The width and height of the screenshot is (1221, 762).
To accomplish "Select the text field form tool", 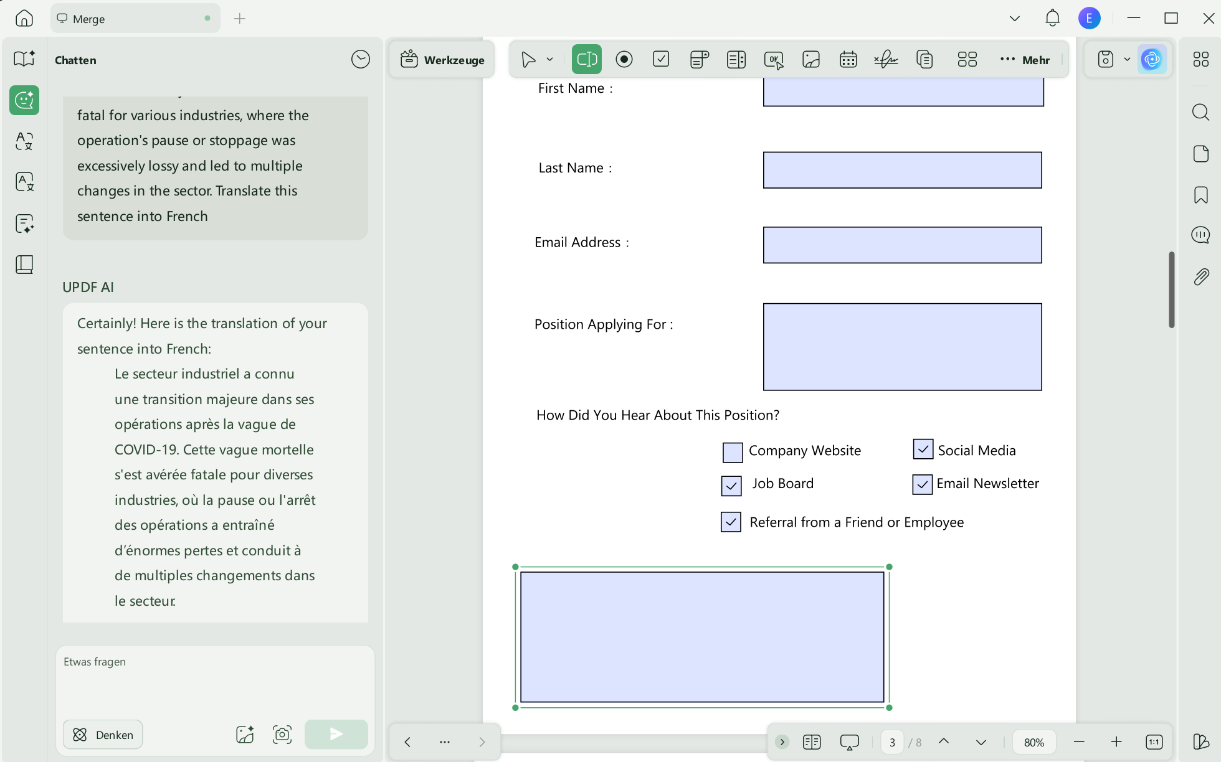I will click(587, 59).
